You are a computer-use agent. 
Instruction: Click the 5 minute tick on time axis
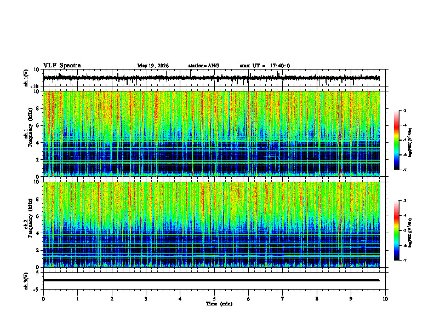pos(214,299)
